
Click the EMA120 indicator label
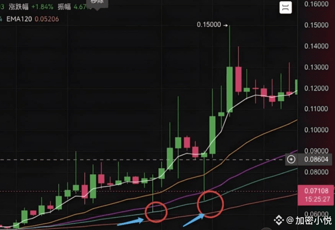pos(19,19)
